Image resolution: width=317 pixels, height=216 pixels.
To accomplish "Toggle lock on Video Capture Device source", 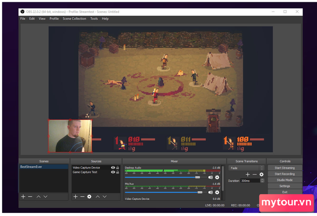I will [x=118, y=168].
